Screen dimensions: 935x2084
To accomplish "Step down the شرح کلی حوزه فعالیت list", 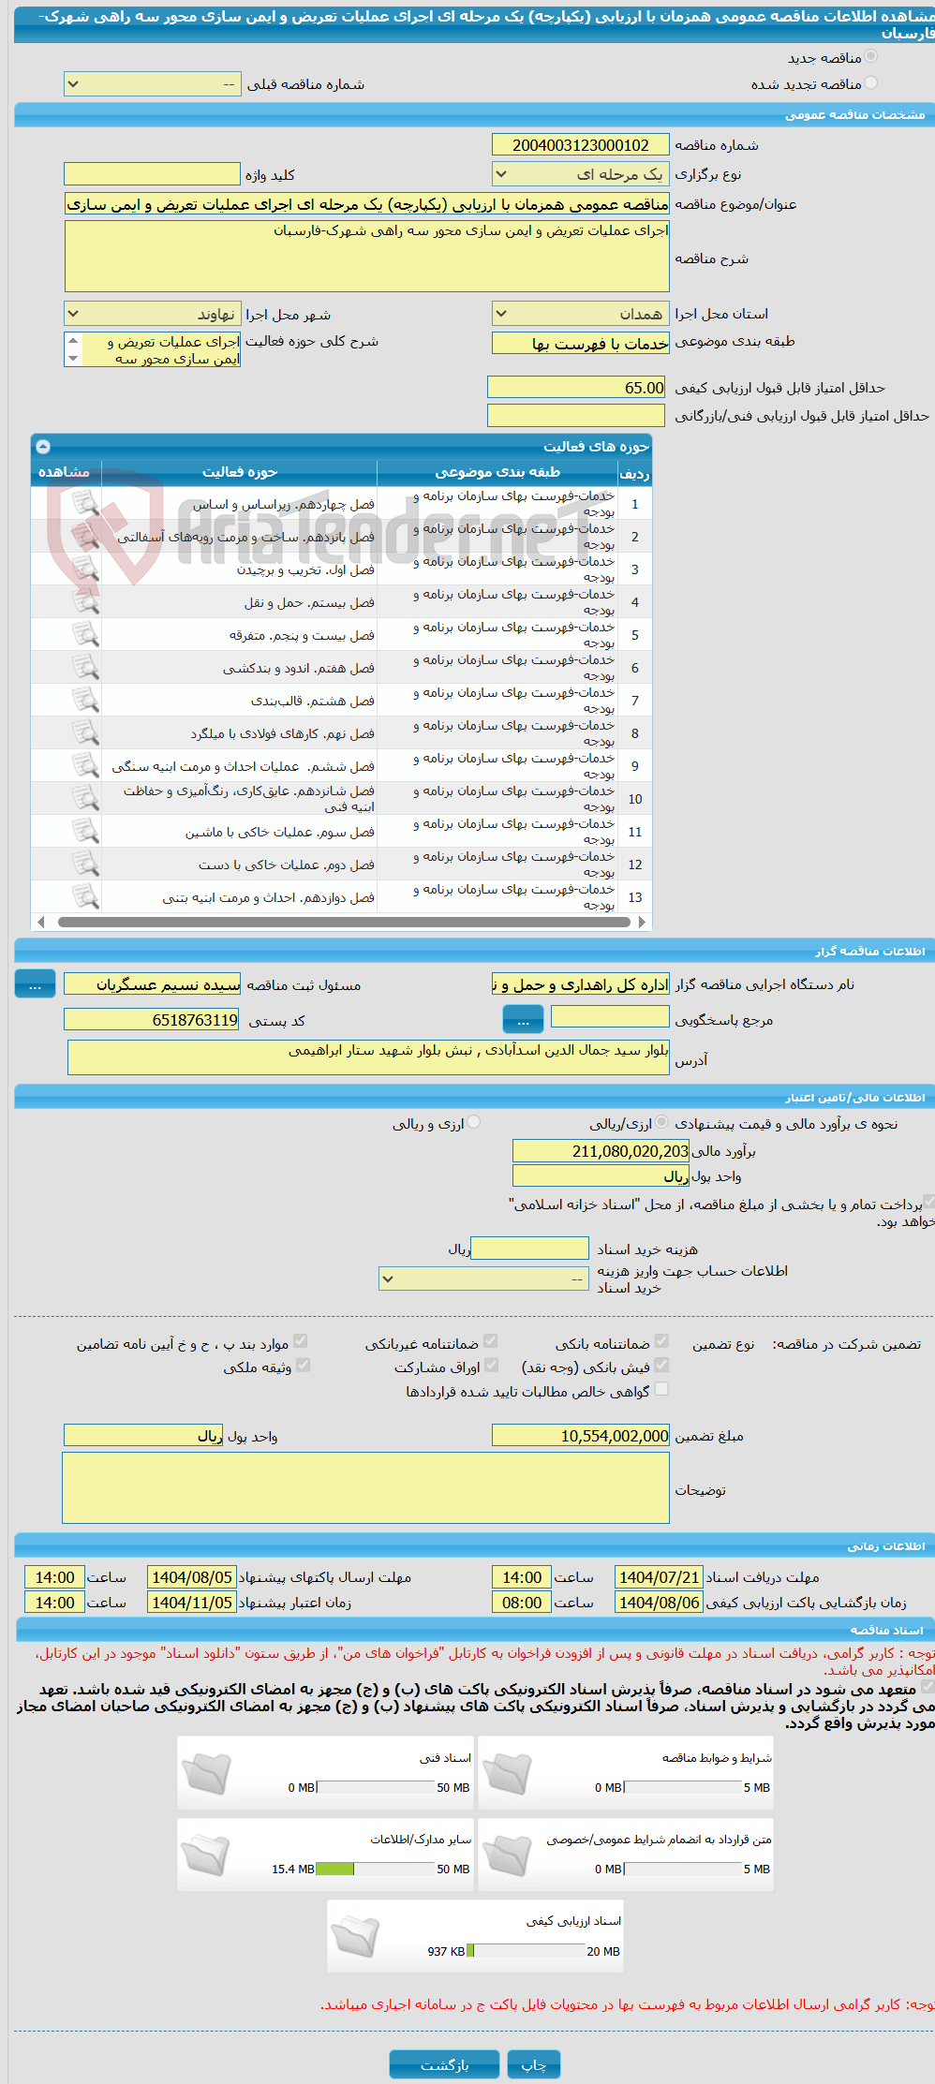I will pos(73,358).
